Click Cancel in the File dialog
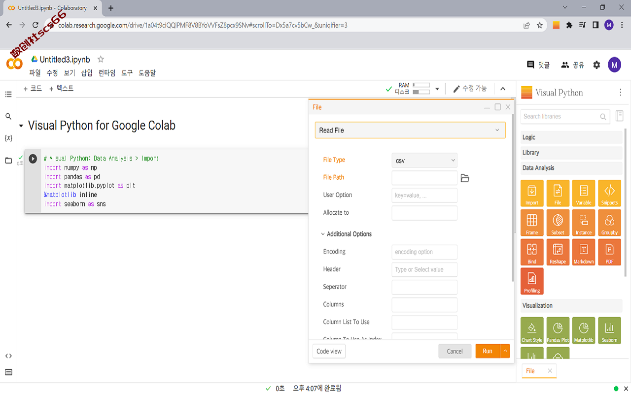The height and width of the screenshot is (394, 631). point(455,351)
